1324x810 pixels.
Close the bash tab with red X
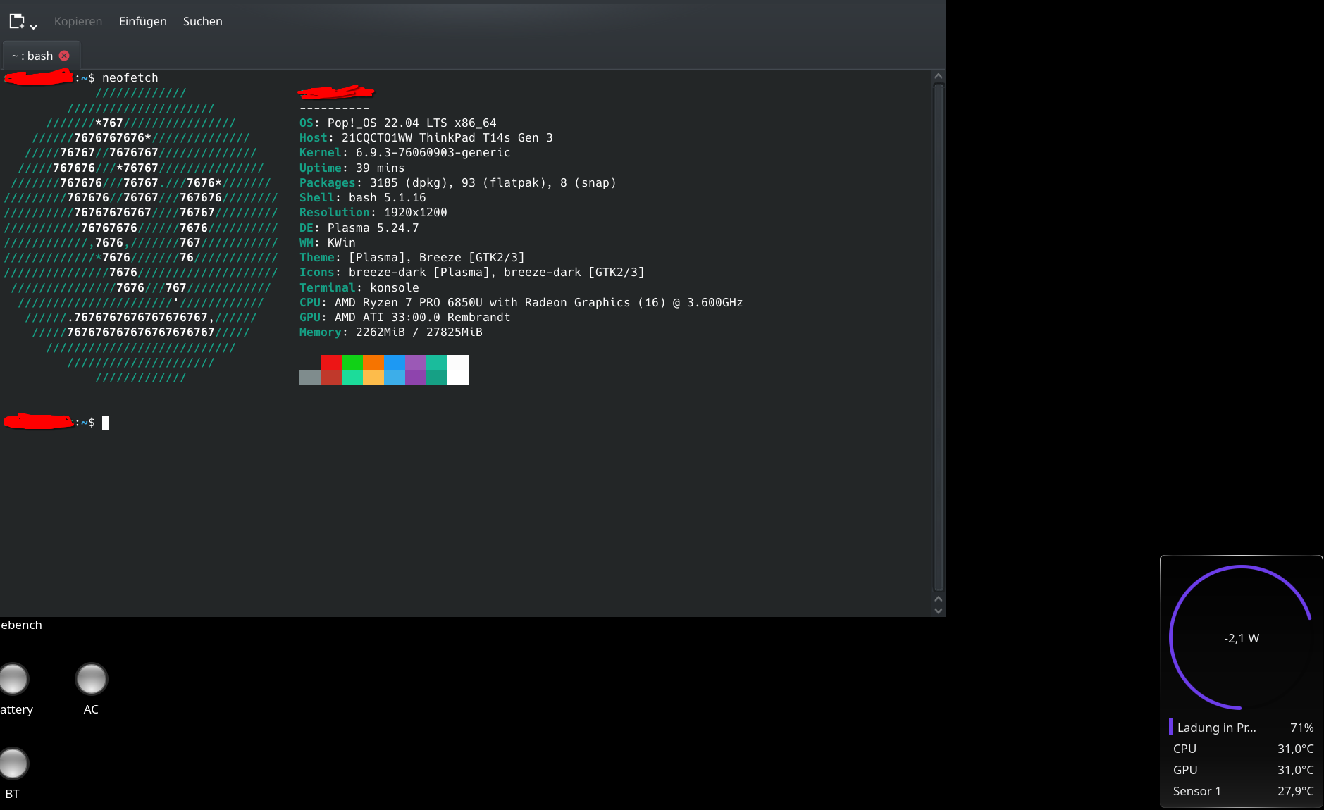(64, 56)
